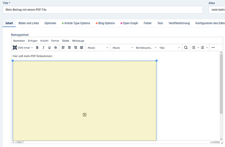225x147 pixels.
Task: Show more toolbar options (three dots)
Action: (x=213, y=47)
